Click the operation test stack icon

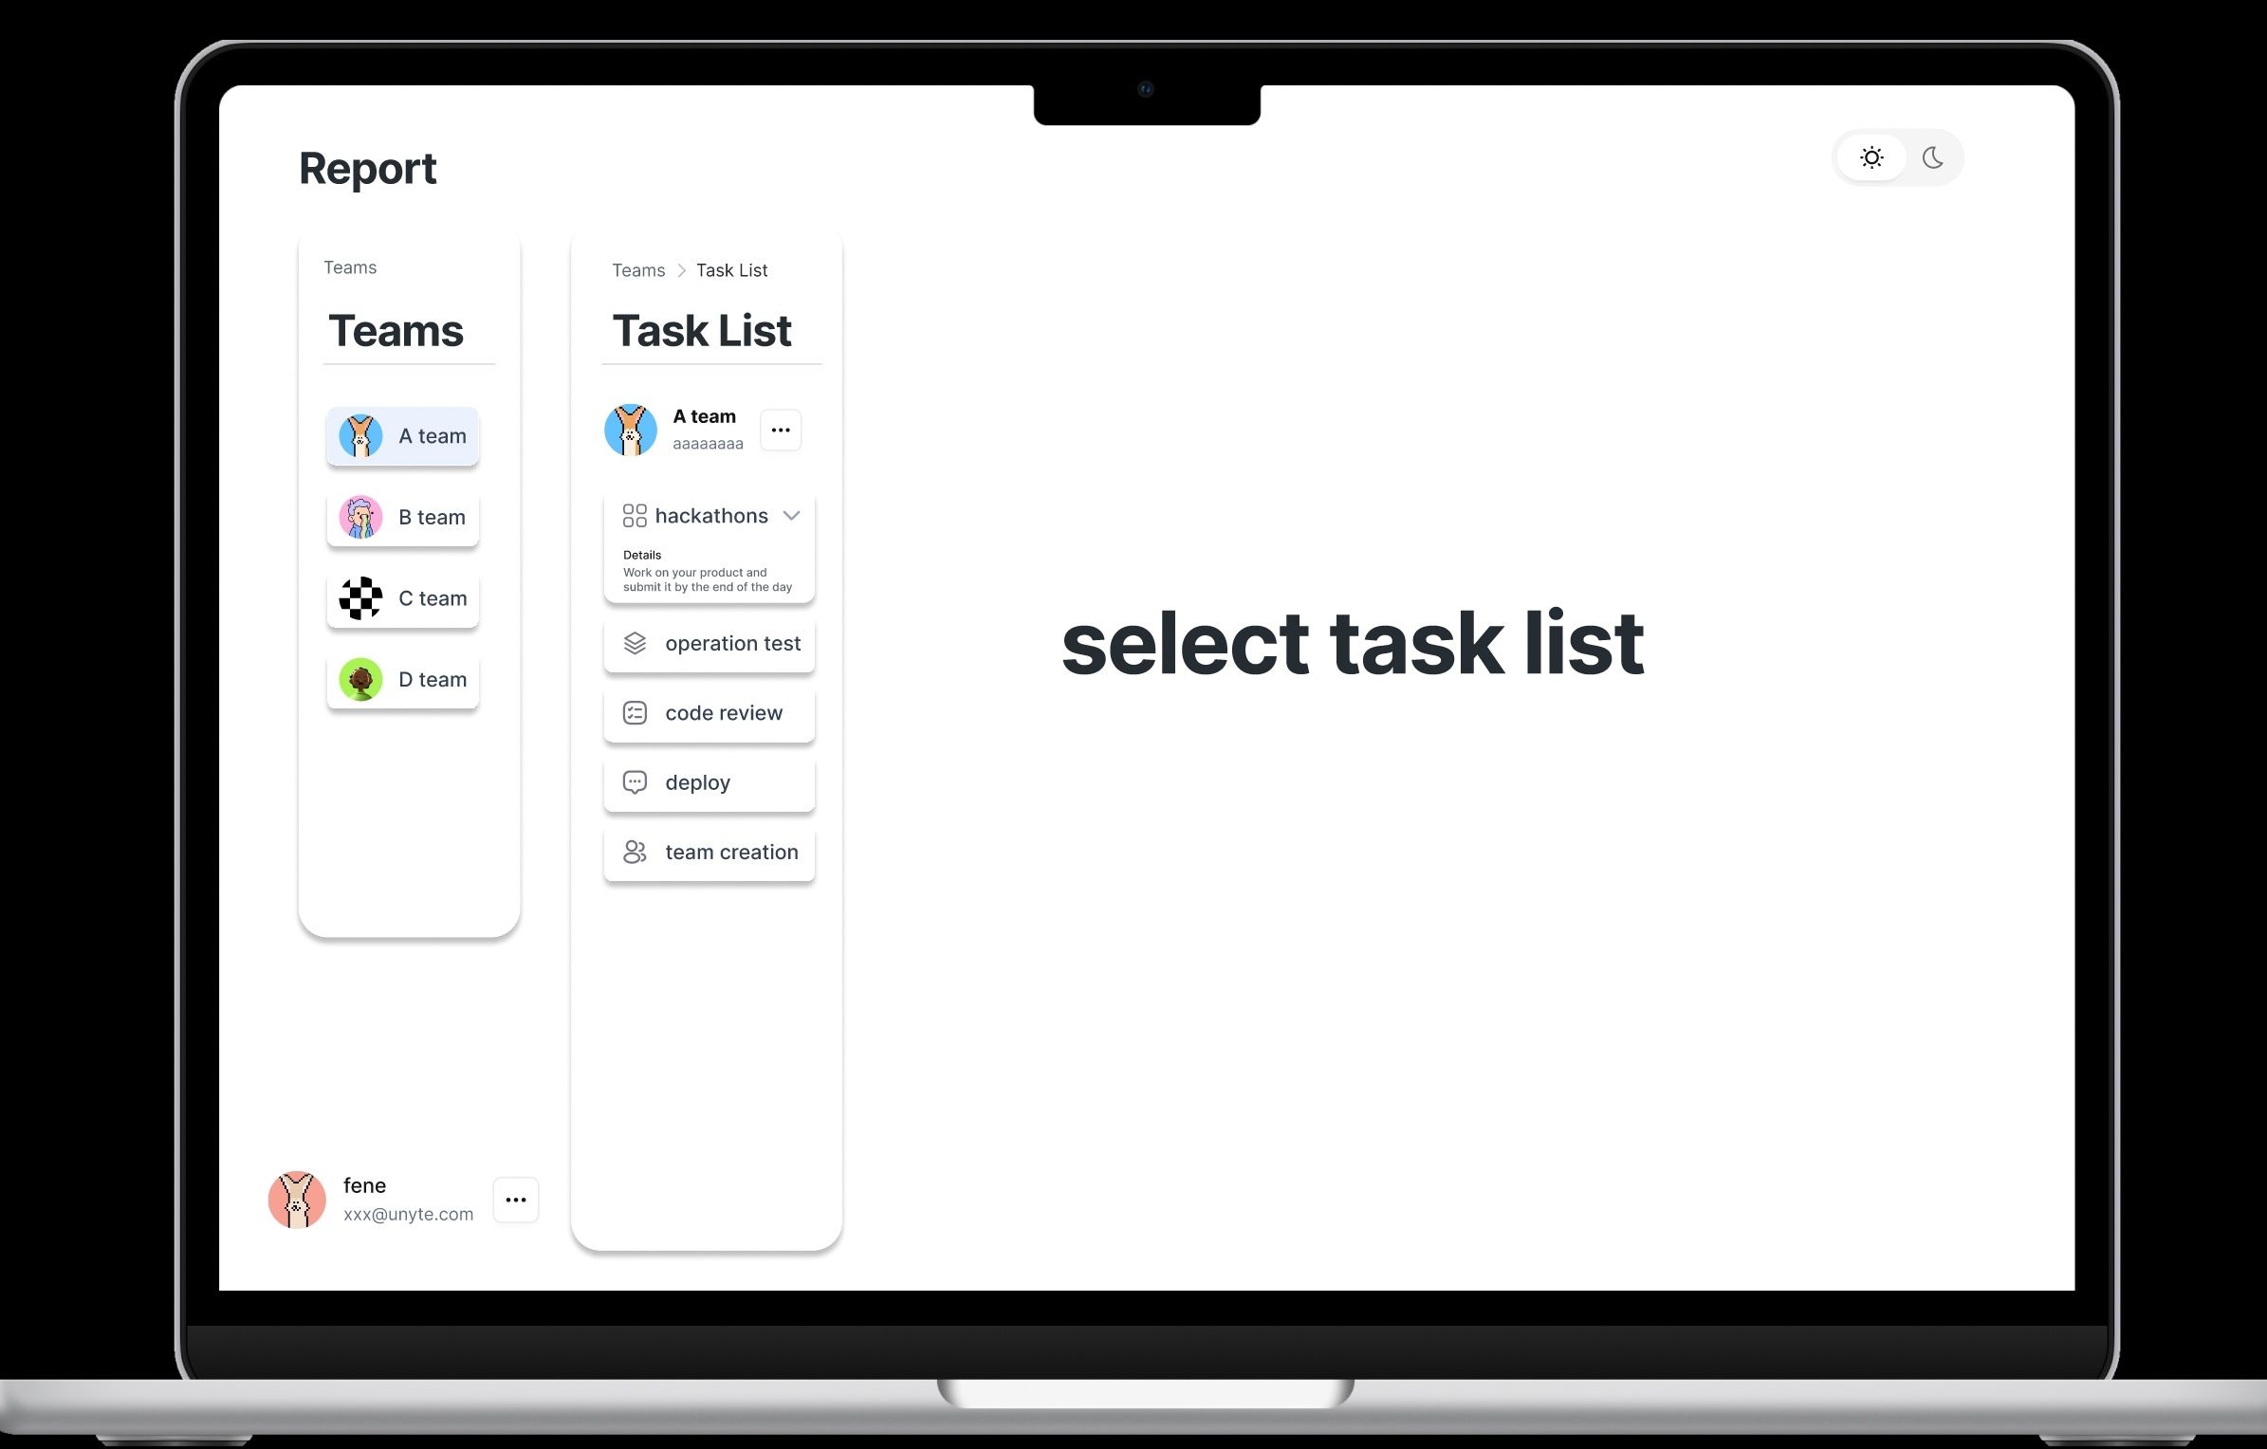pyautogui.click(x=636, y=643)
